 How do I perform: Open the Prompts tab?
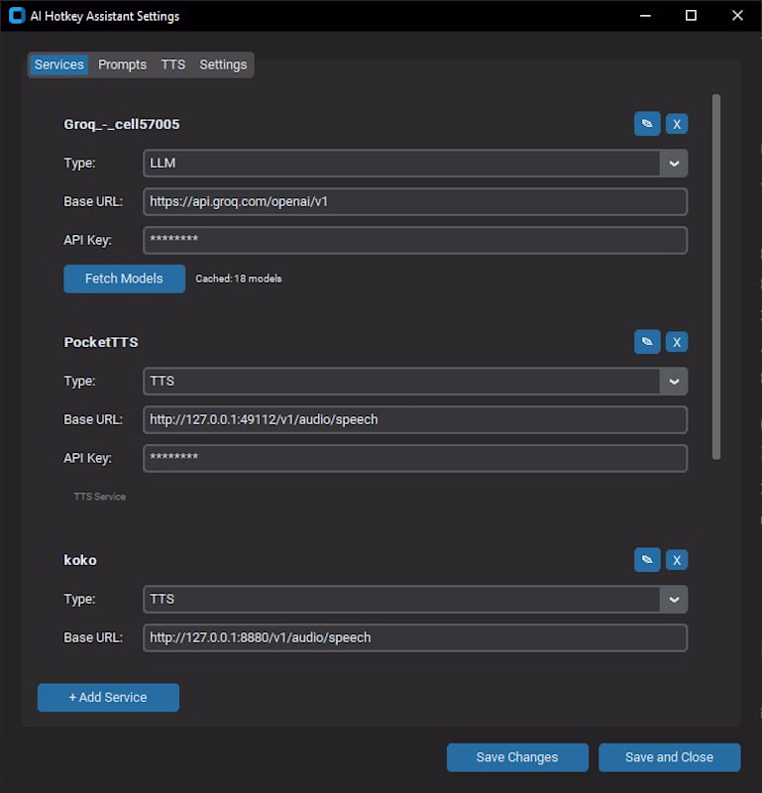[x=122, y=64]
